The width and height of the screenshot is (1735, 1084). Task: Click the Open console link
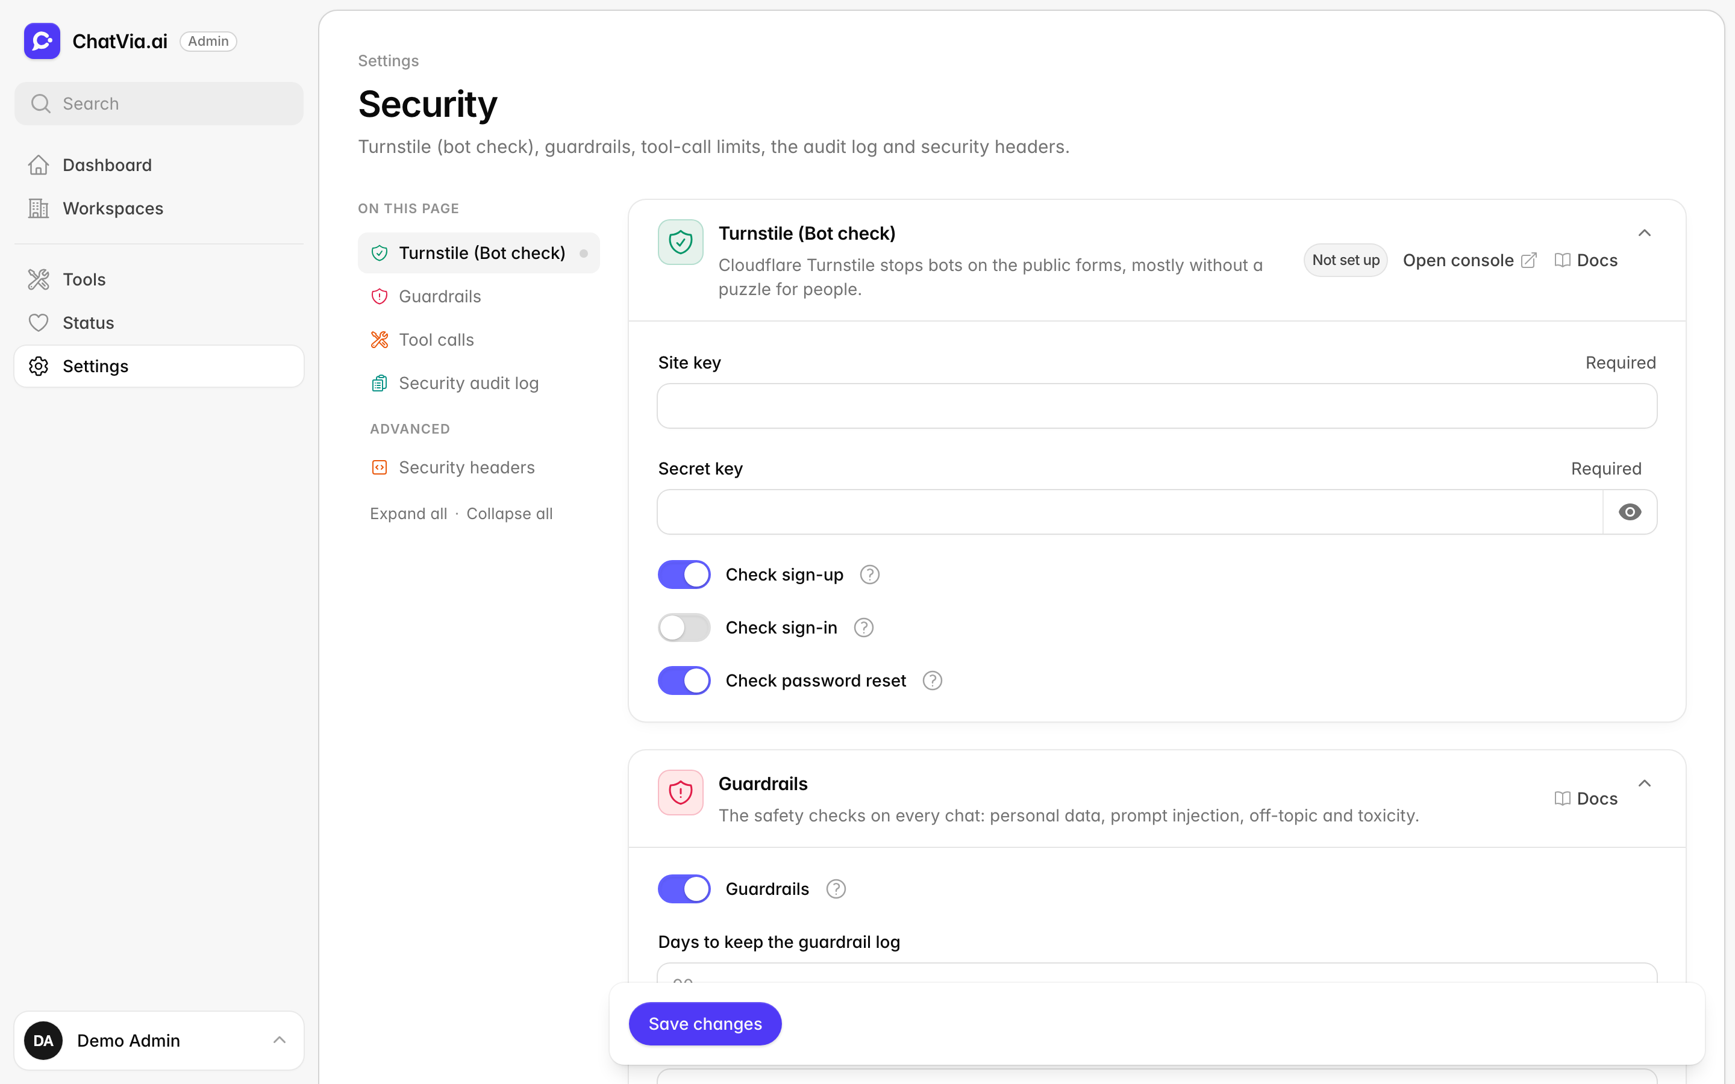tap(1470, 260)
